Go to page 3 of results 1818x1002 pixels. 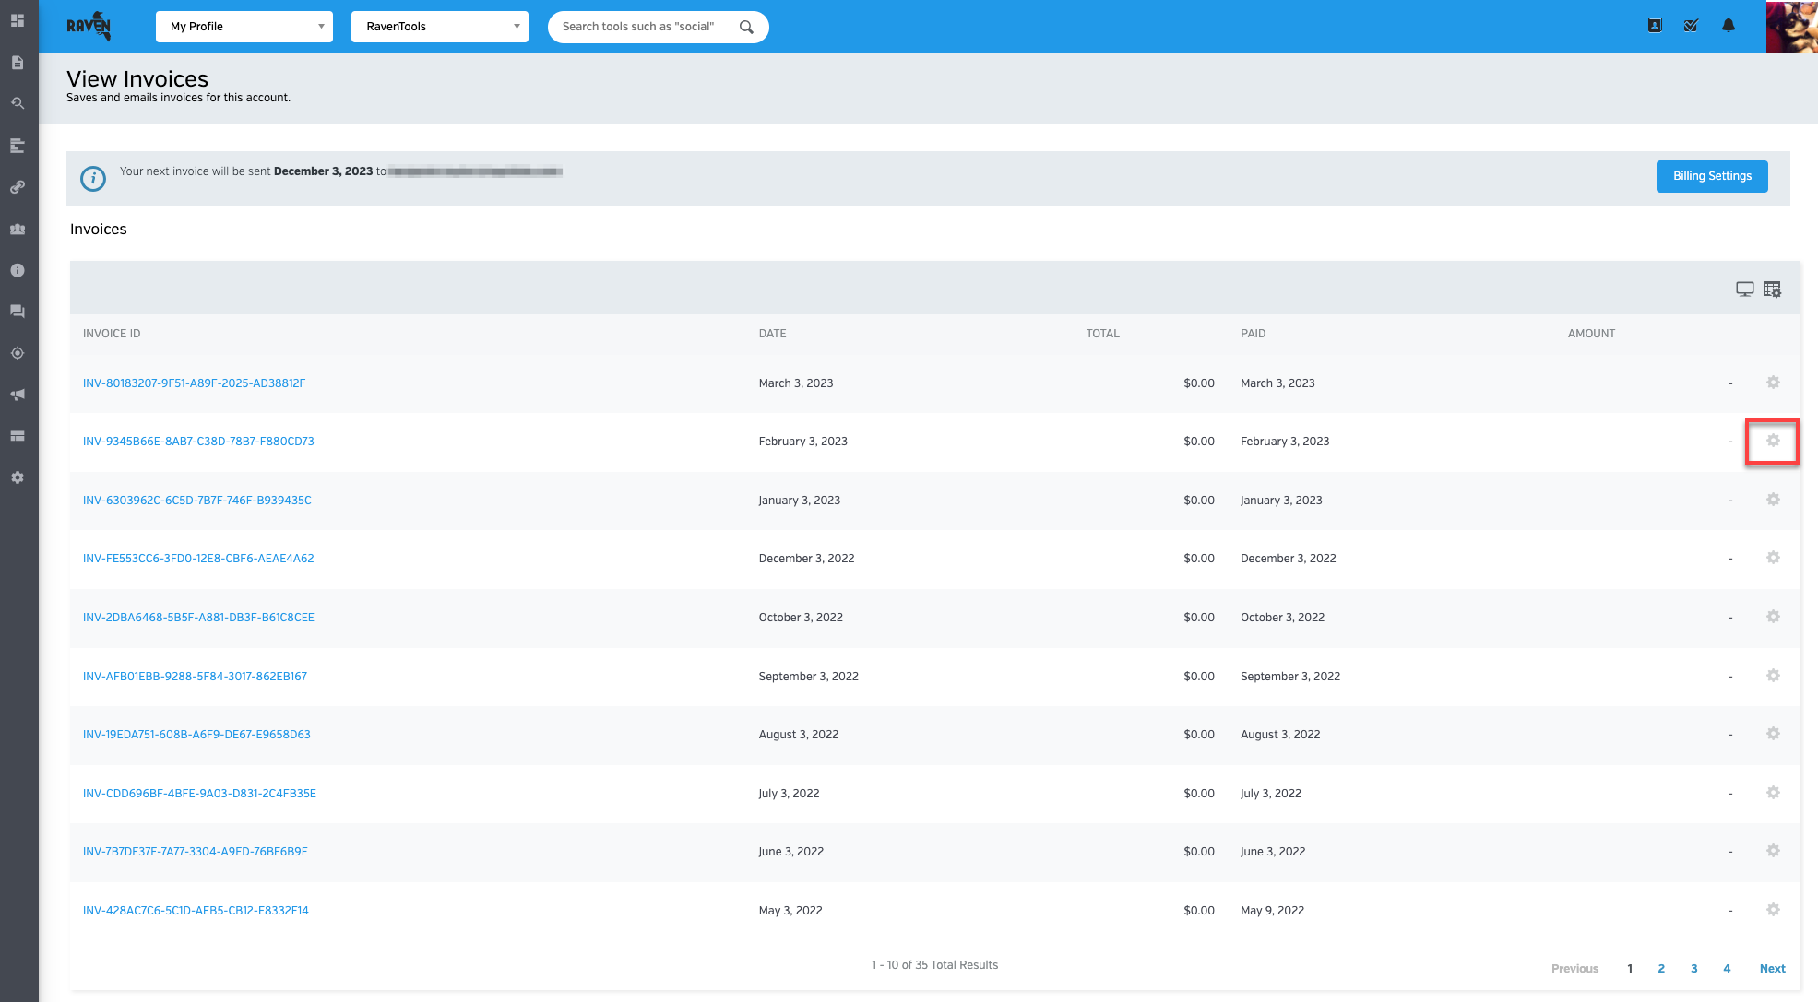pos(1694,968)
